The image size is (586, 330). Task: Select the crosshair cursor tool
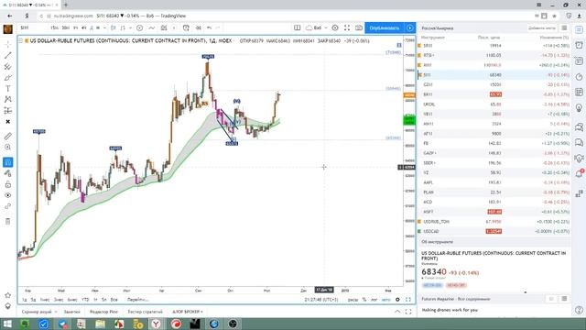point(8,45)
